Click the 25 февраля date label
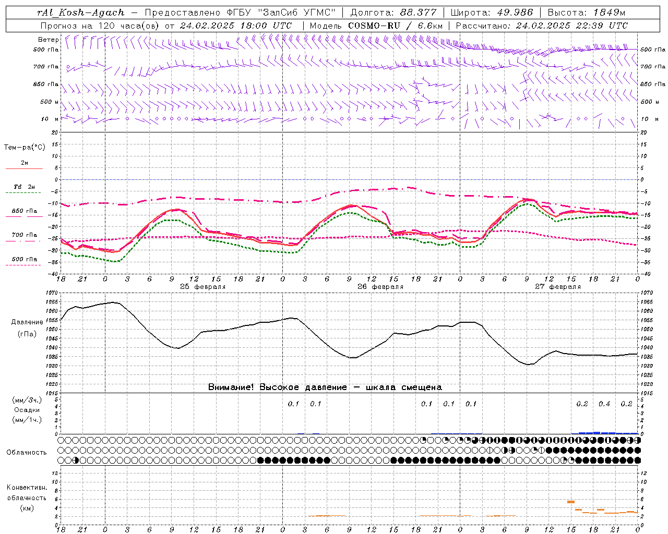Image resolution: width=668 pixels, height=534 pixels. [x=202, y=287]
